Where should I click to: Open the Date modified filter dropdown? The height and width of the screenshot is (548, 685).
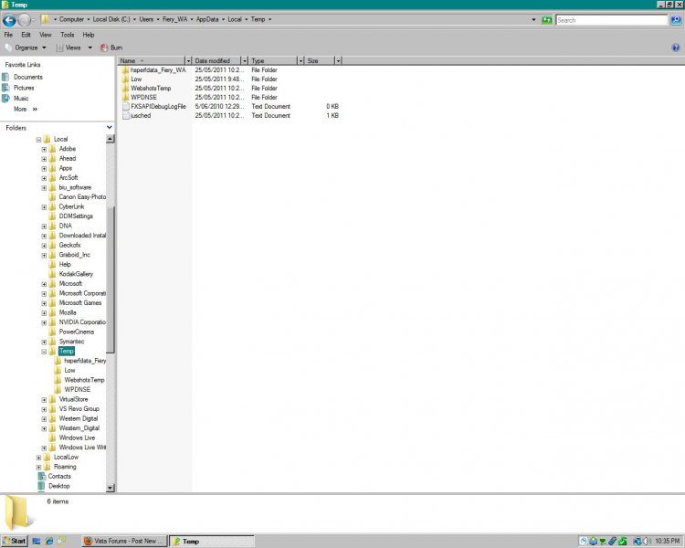coord(245,61)
